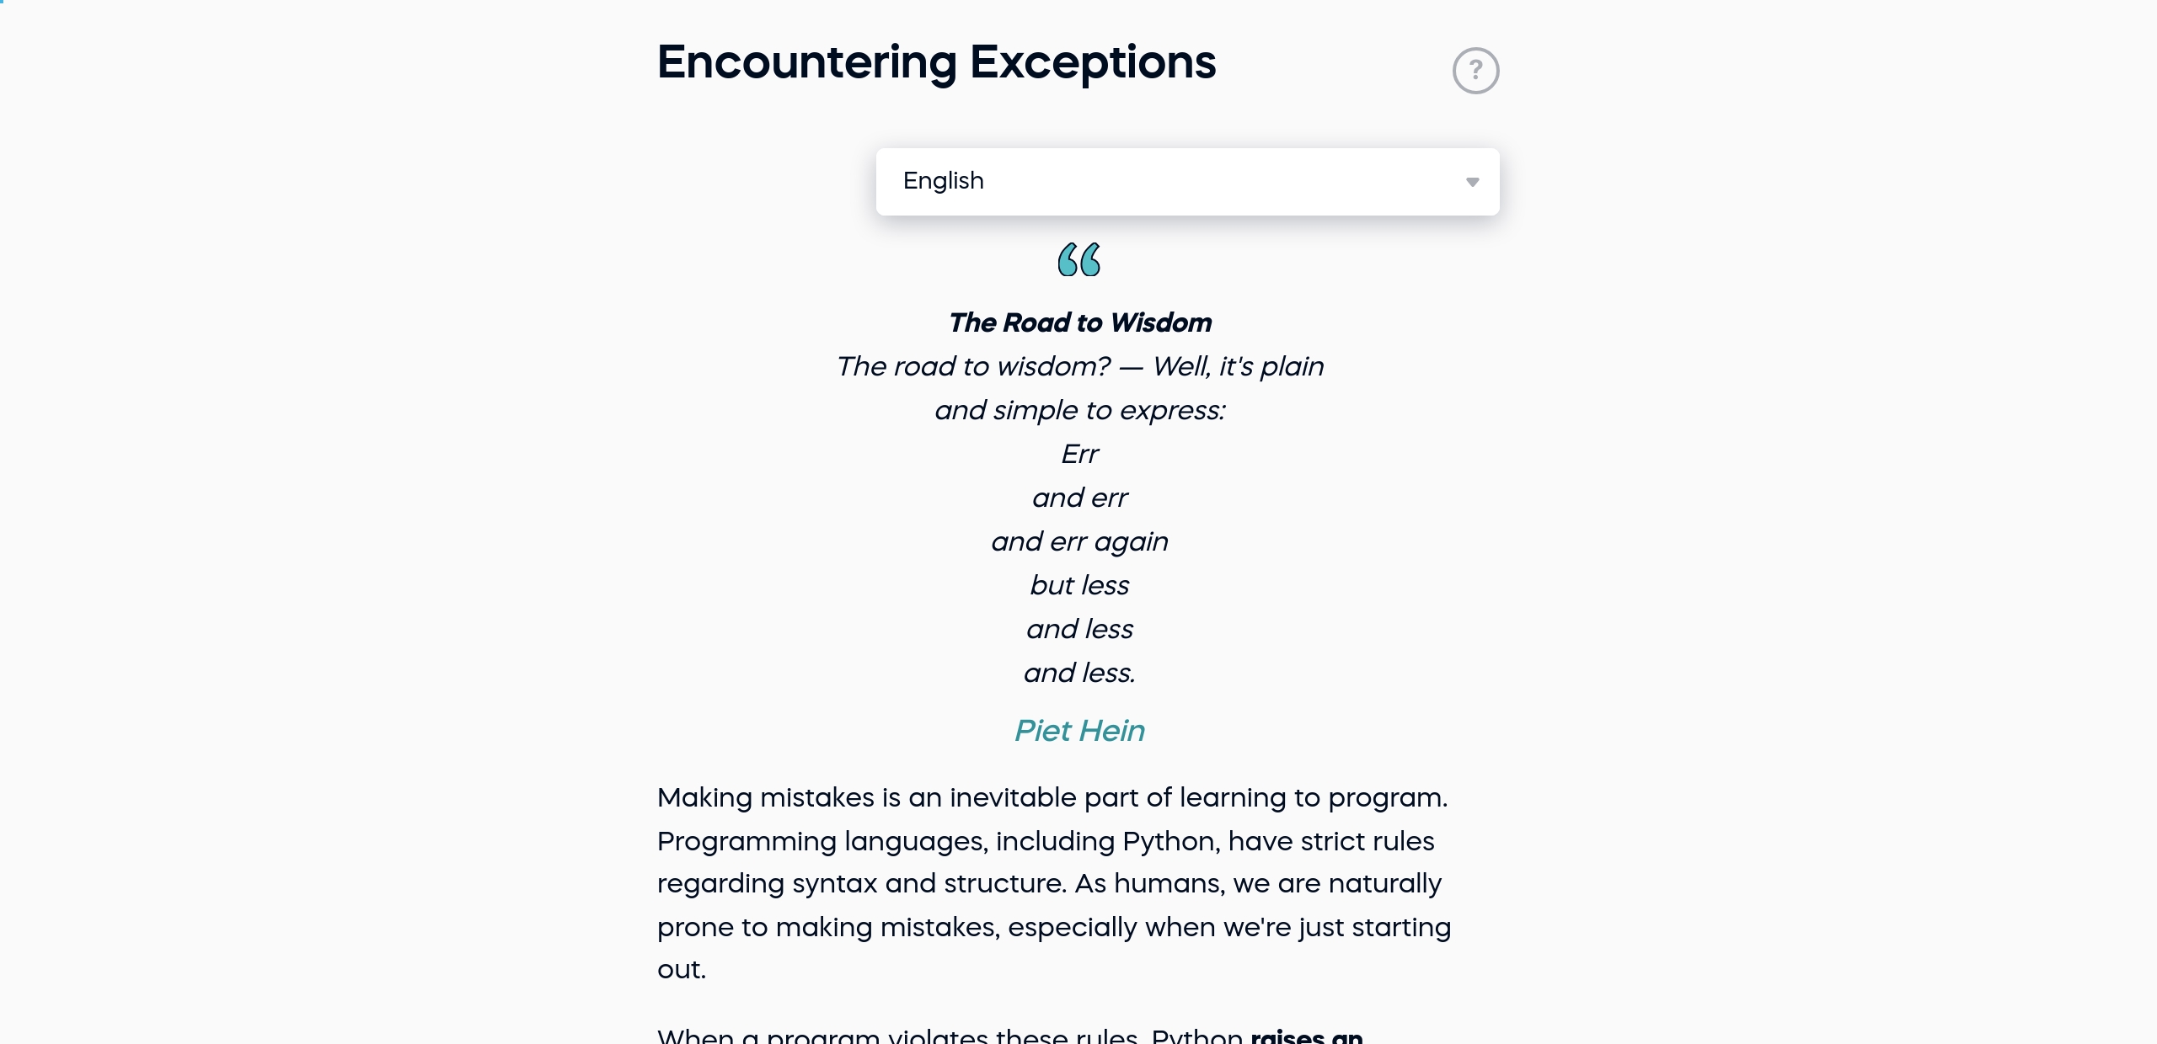Click the paragraph starting with Making mistakes
2157x1044 pixels.
tap(1052, 883)
